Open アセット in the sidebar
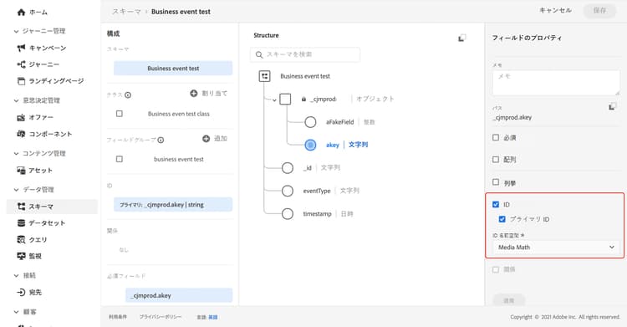 35,171
